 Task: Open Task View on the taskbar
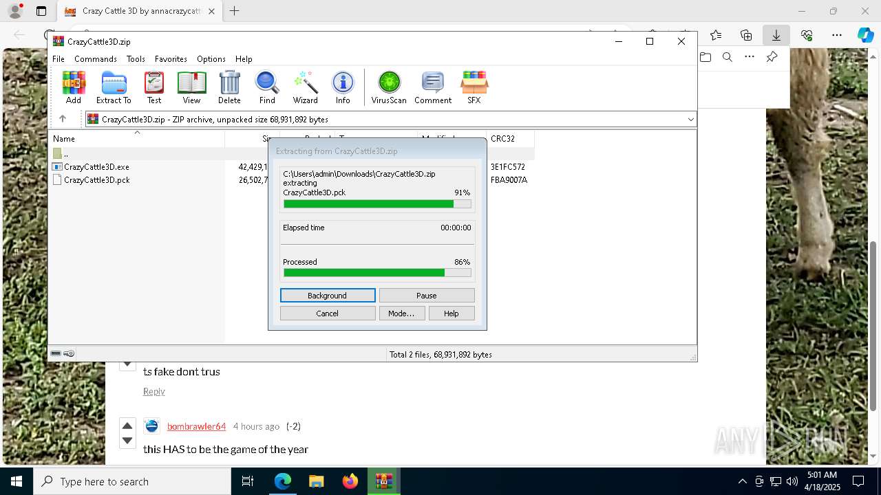coord(248,481)
